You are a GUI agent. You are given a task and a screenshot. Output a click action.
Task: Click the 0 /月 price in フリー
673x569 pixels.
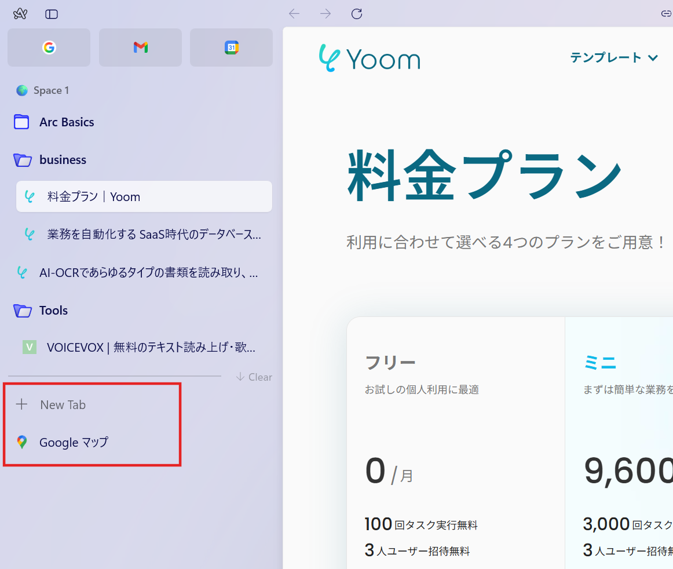pyautogui.click(x=389, y=472)
